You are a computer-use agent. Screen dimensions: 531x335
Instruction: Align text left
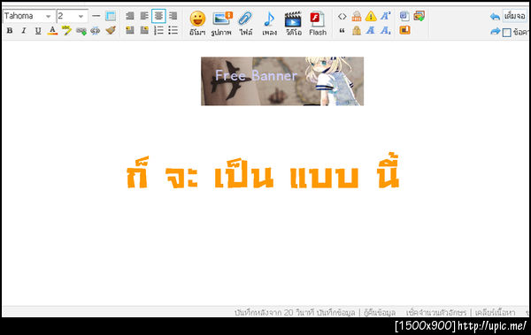pyautogui.click(x=144, y=16)
